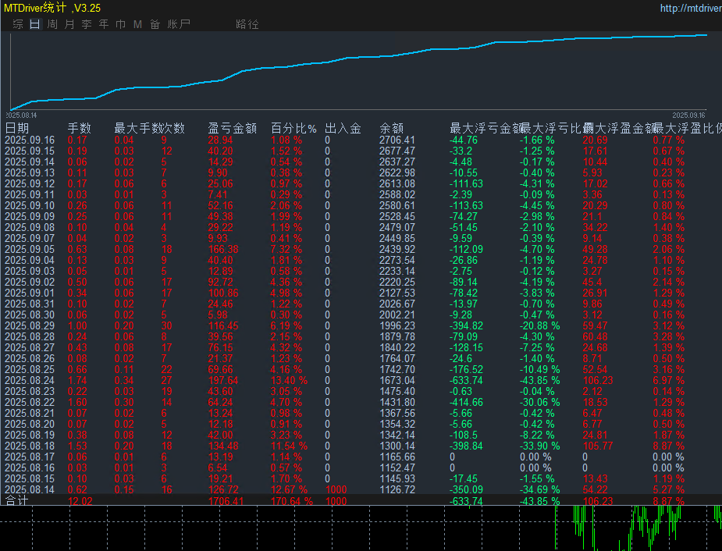Click the 2025.08.14 chart start date label
722x551 pixels.
coord(23,115)
